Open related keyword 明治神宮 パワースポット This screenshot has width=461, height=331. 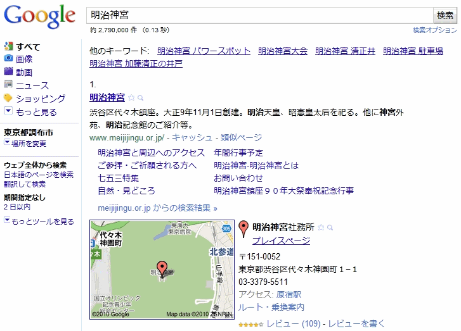[x=204, y=51]
